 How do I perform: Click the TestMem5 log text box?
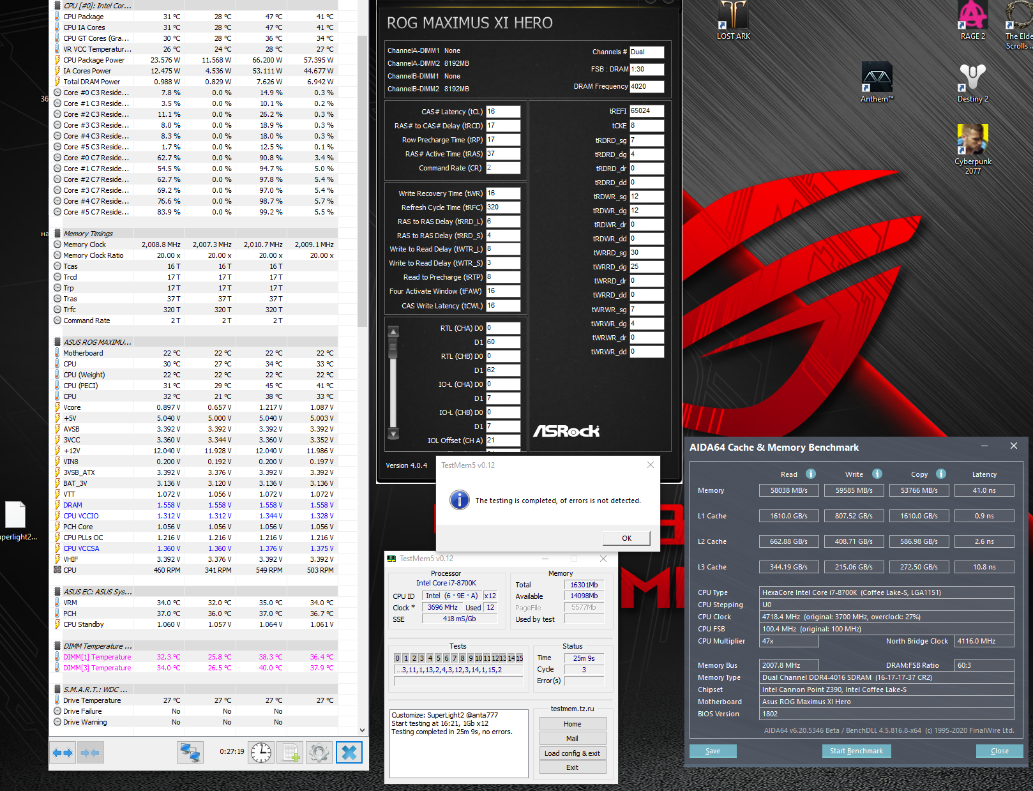tap(459, 743)
